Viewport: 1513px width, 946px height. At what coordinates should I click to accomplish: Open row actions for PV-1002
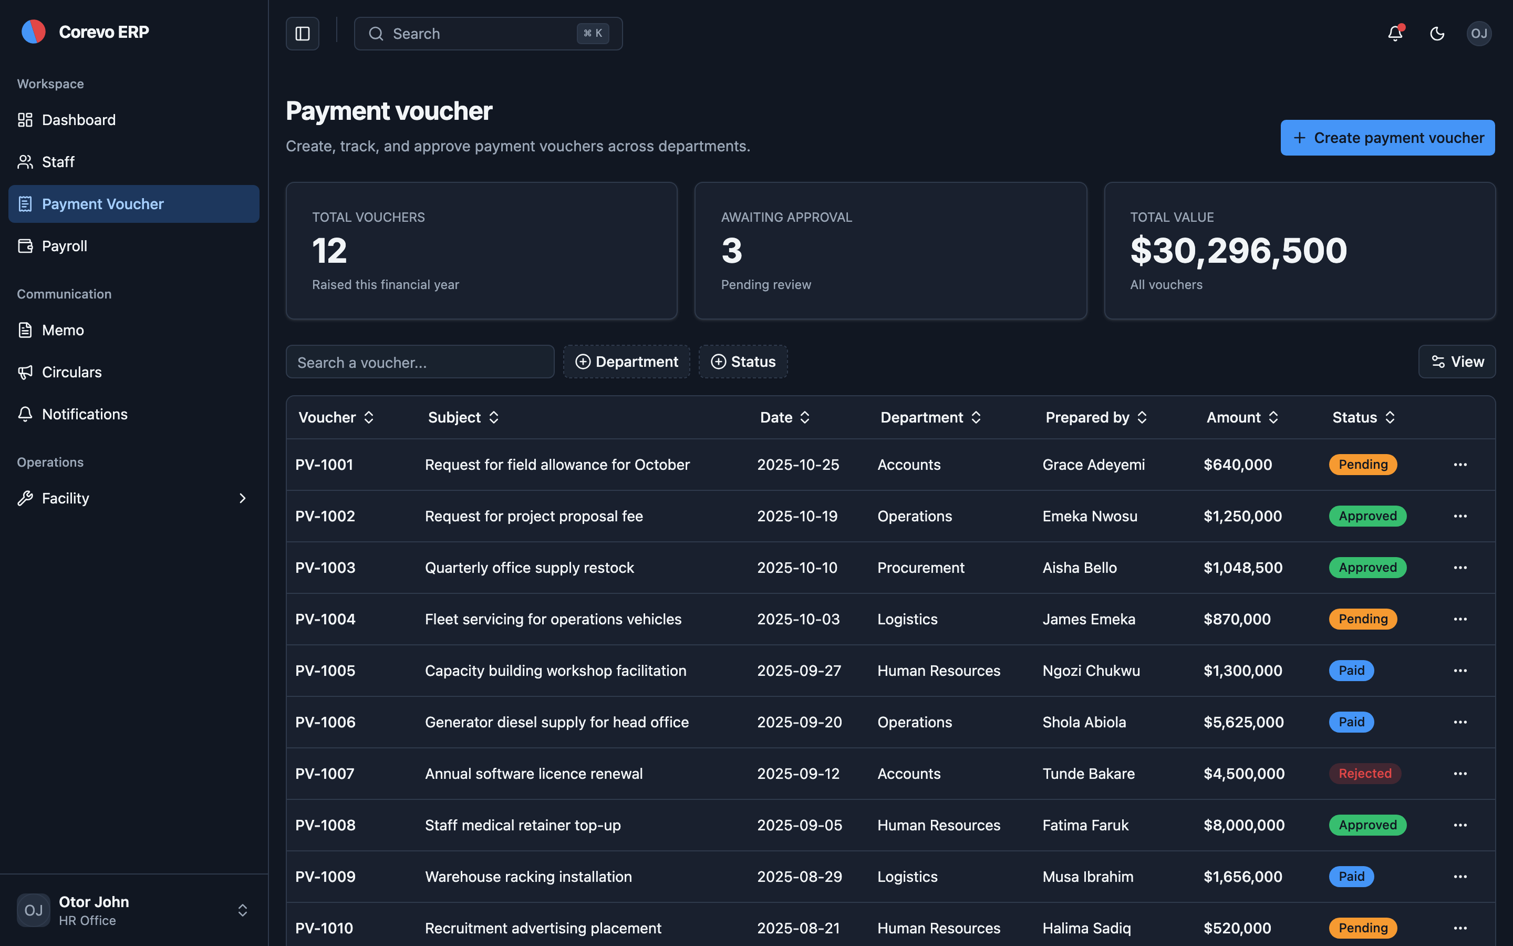(1460, 516)
